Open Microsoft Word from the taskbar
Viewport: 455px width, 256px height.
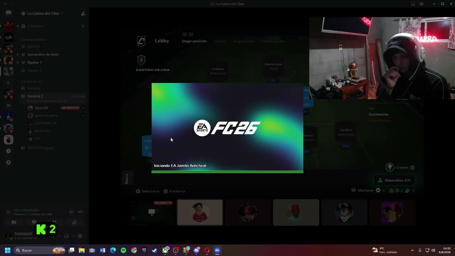[102, 250]
